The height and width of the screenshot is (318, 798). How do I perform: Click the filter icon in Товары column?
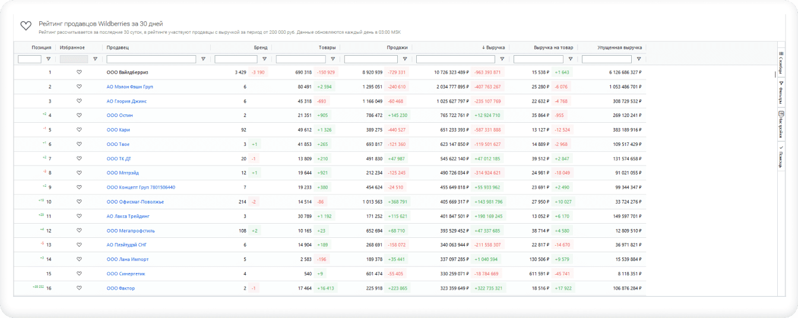(x=332, y=59)
